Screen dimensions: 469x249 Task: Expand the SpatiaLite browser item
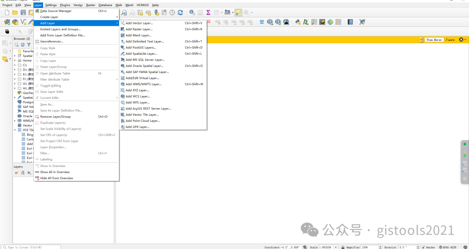15,98
